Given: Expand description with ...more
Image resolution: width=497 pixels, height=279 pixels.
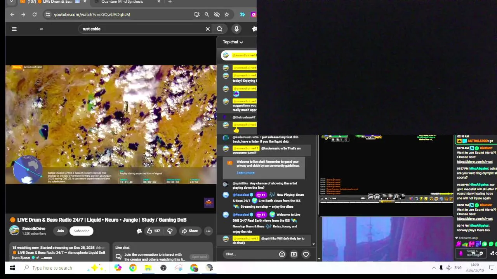Looking at the screenshot, I should coord(46,258).
